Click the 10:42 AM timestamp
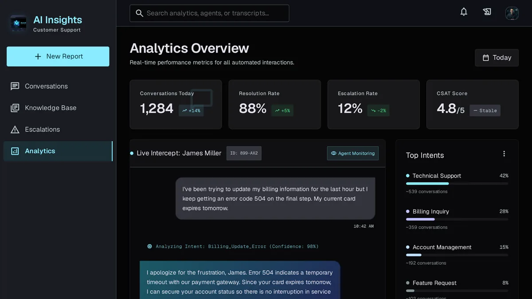Viewport: 532px width, 299px height. 364,226
